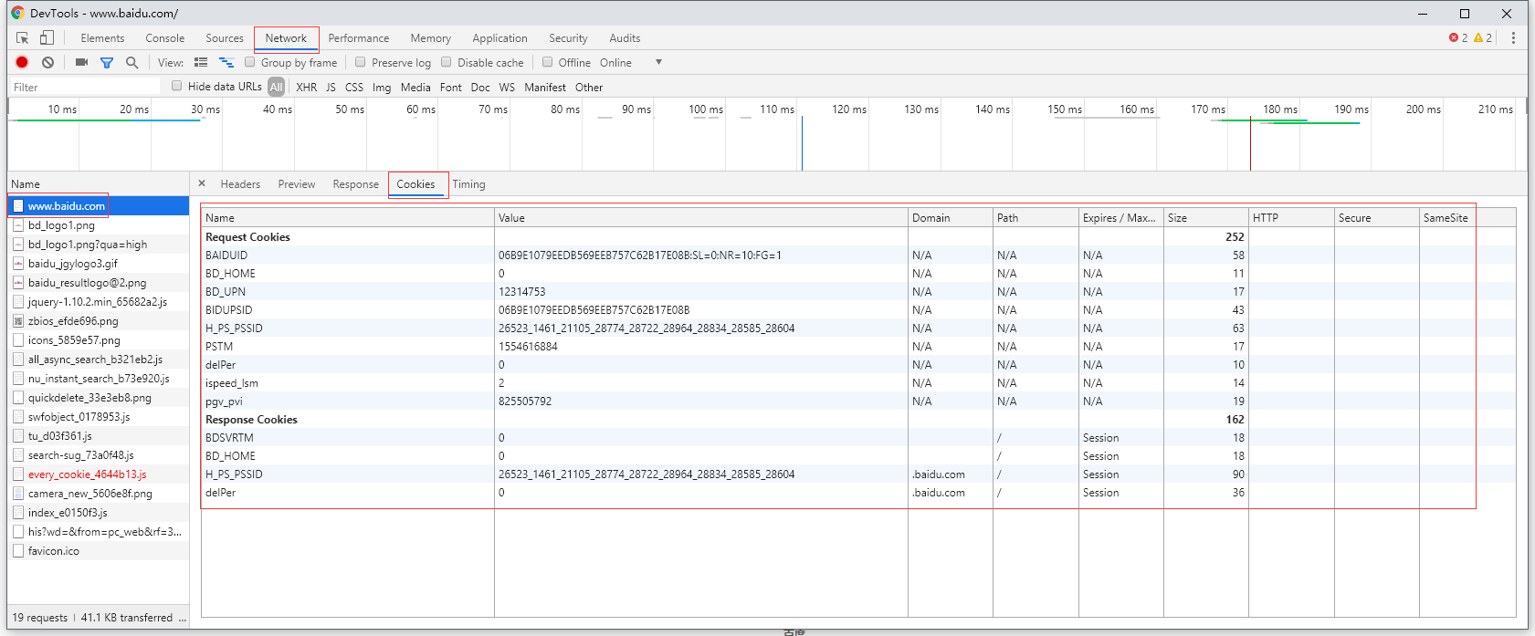Sort cookies by the Value column header
The image size is (1535, 636).
[x=700, y=218]
